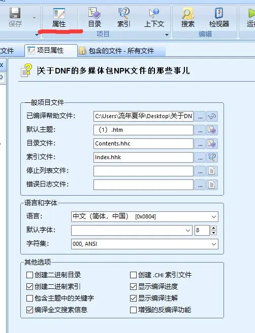The width and height of the screenshot is (255, 333).
Task: Click the 保存 (Save) toolbar icon
Action: coord(15,17)
